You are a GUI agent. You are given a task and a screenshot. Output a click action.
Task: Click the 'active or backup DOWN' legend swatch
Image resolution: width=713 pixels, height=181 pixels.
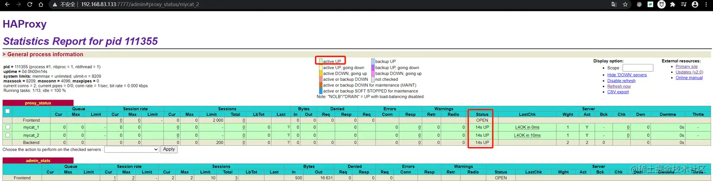coord(321,79)
